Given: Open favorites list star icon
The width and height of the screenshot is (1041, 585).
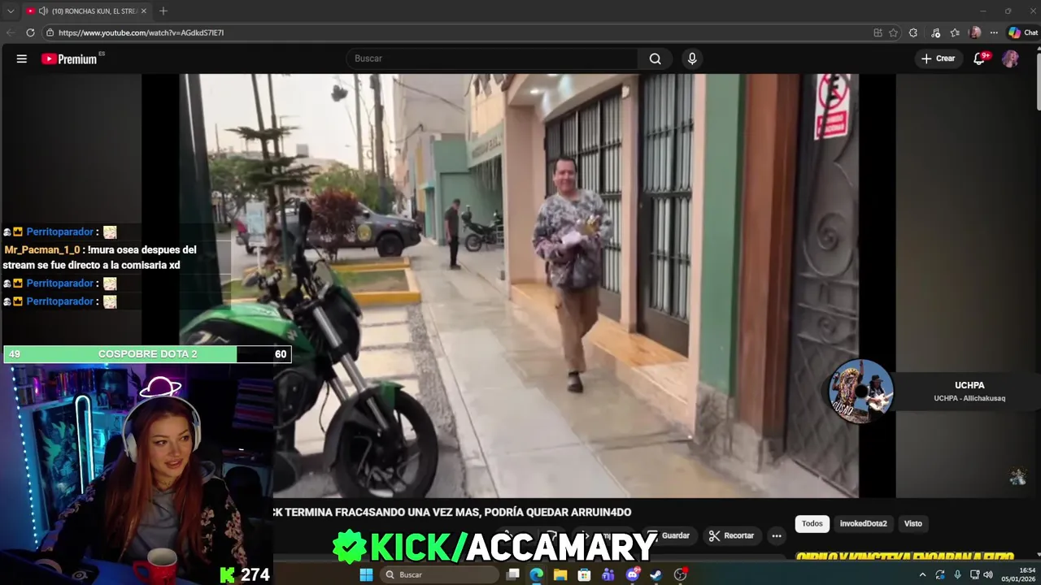Looking at the screenshot, I should 955,32.
